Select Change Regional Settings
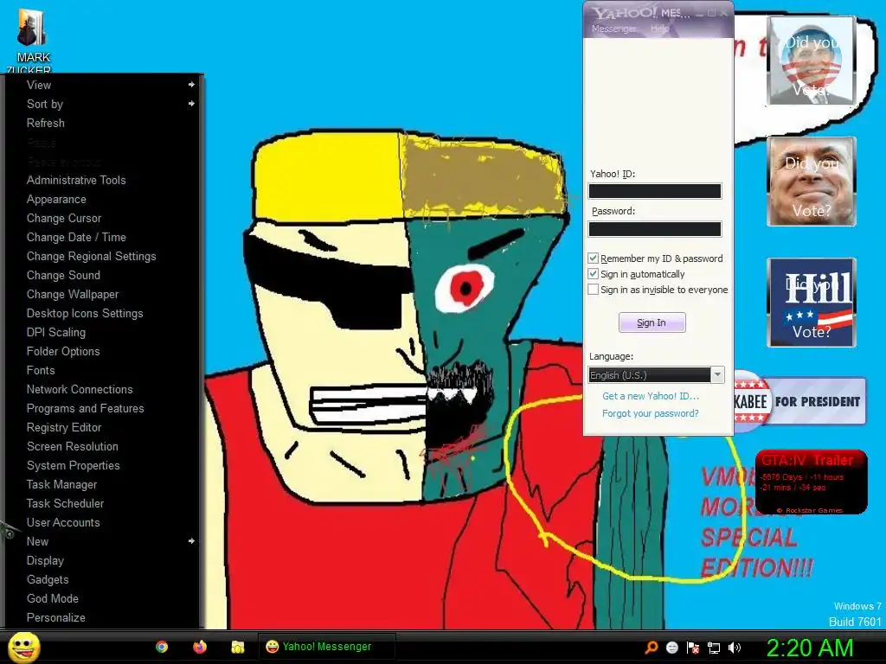Viewport: 886px width, 664px height. pos(103,256)
